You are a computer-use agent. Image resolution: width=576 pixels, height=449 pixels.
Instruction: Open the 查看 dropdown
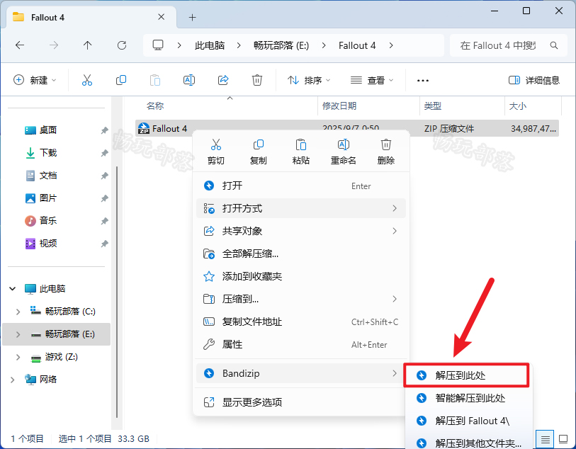pyautogui.click(x=372, y=80)
